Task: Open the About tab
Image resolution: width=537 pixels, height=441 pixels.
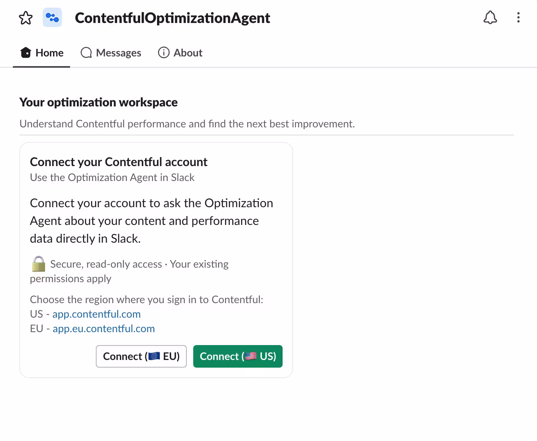Action: pos(180,53)
